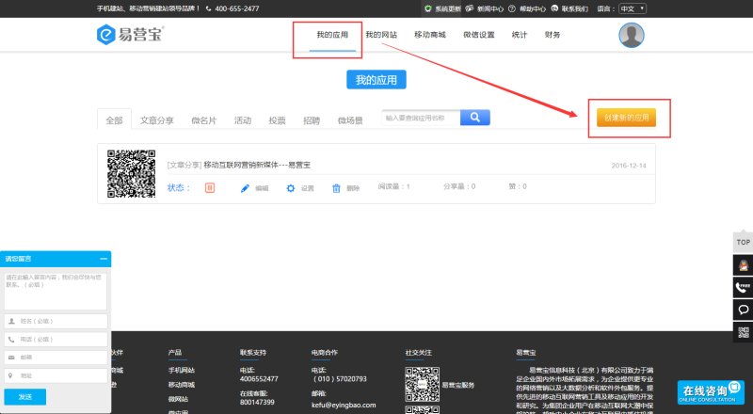This screenshot has height=414, width=753.
Task: Click the app QR code thumbnail
Action: [x=131, y=173]
